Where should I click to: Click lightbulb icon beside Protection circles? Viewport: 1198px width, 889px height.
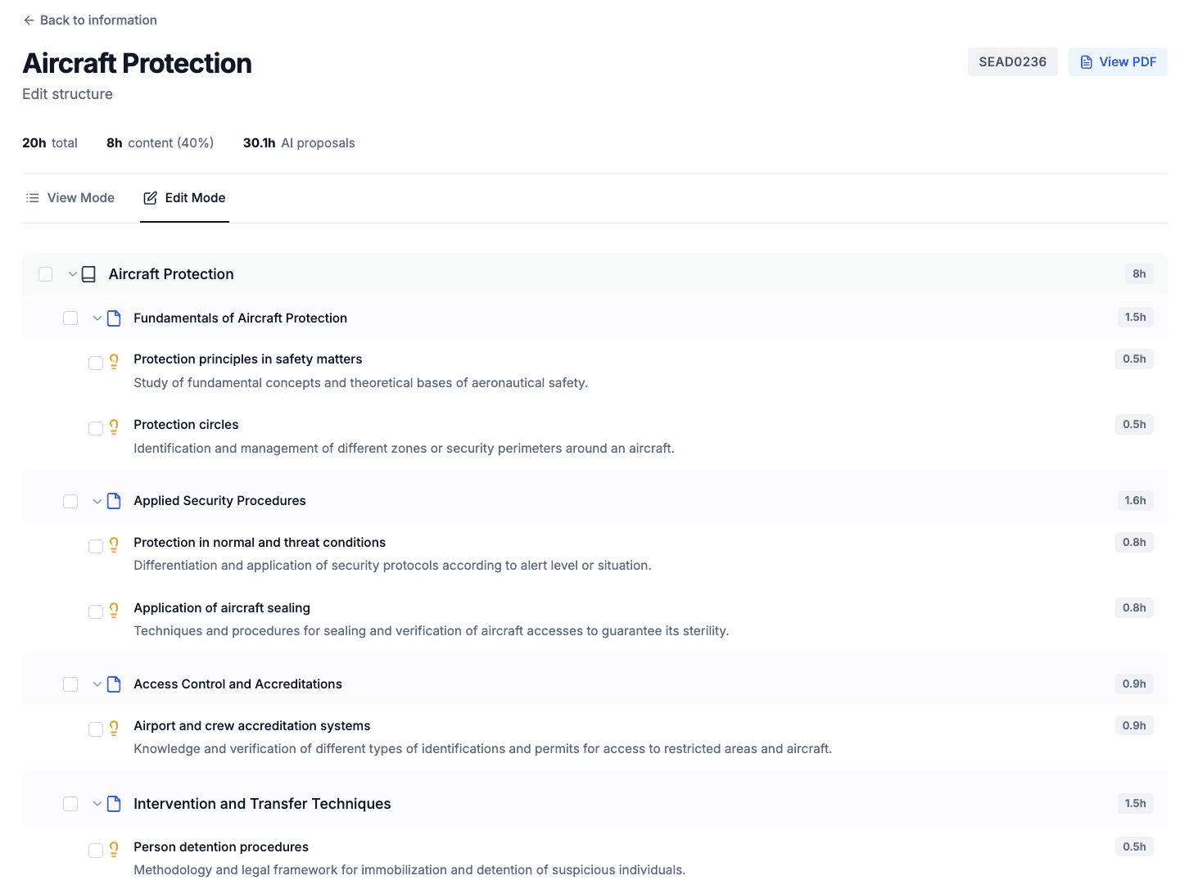(x=114, y=426)
